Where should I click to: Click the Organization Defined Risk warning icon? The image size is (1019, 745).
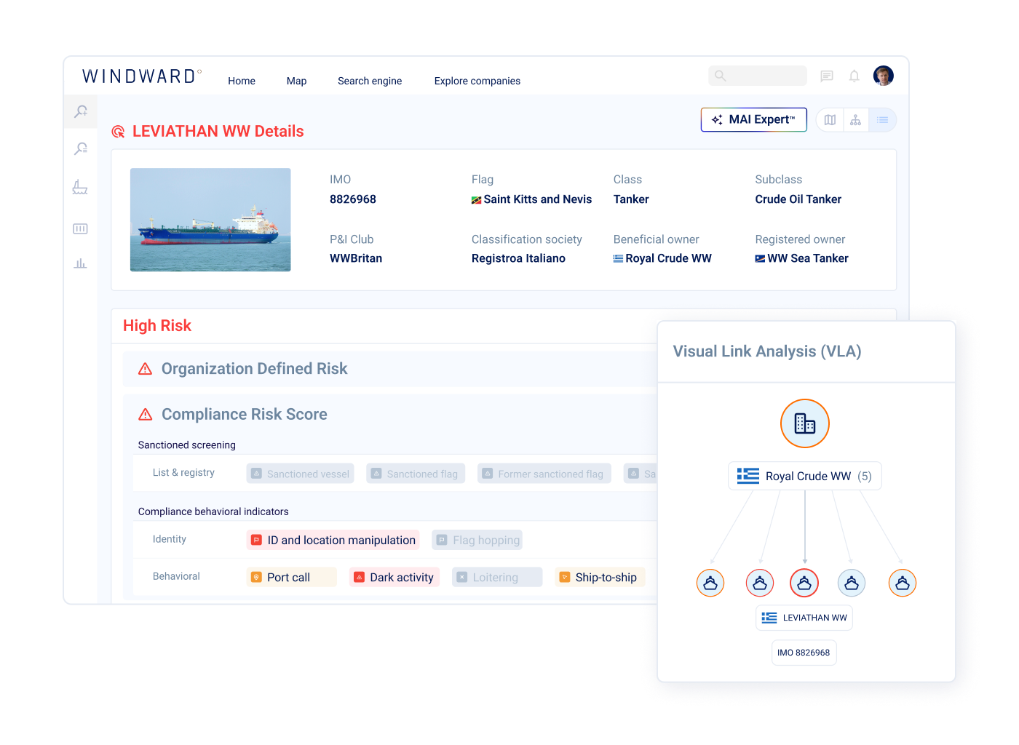click(146, 369)
